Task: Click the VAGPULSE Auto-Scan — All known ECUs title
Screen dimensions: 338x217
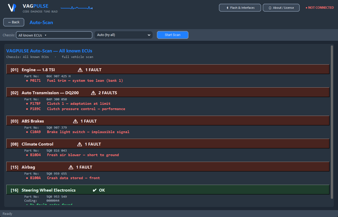Action: click(x=49, y=51)
